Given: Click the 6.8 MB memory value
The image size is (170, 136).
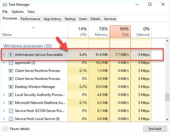Looking at the screenshot, I should click(x=103, y=119).
